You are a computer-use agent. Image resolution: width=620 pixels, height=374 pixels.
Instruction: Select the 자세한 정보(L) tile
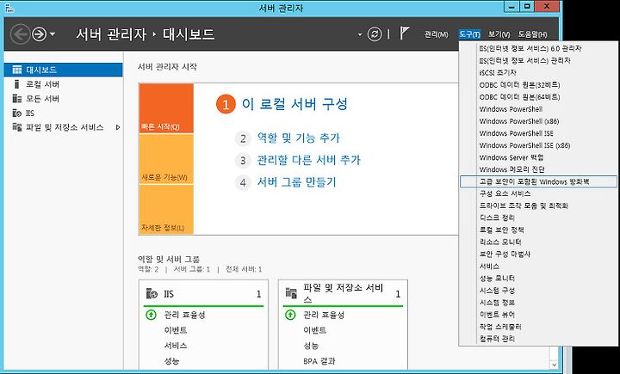[x=166, y=210]
